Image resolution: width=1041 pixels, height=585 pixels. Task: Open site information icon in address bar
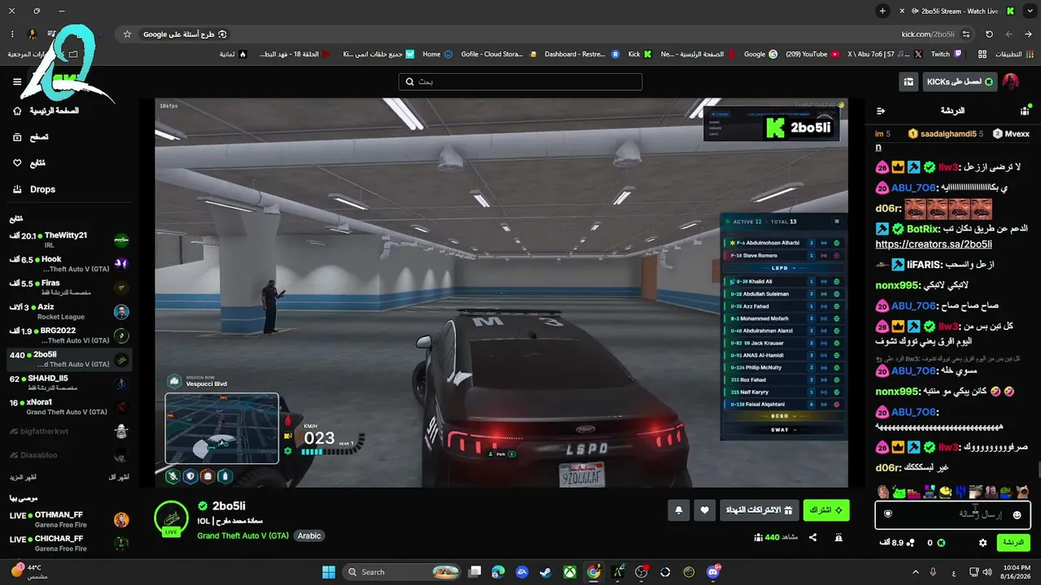coord(965,34)
